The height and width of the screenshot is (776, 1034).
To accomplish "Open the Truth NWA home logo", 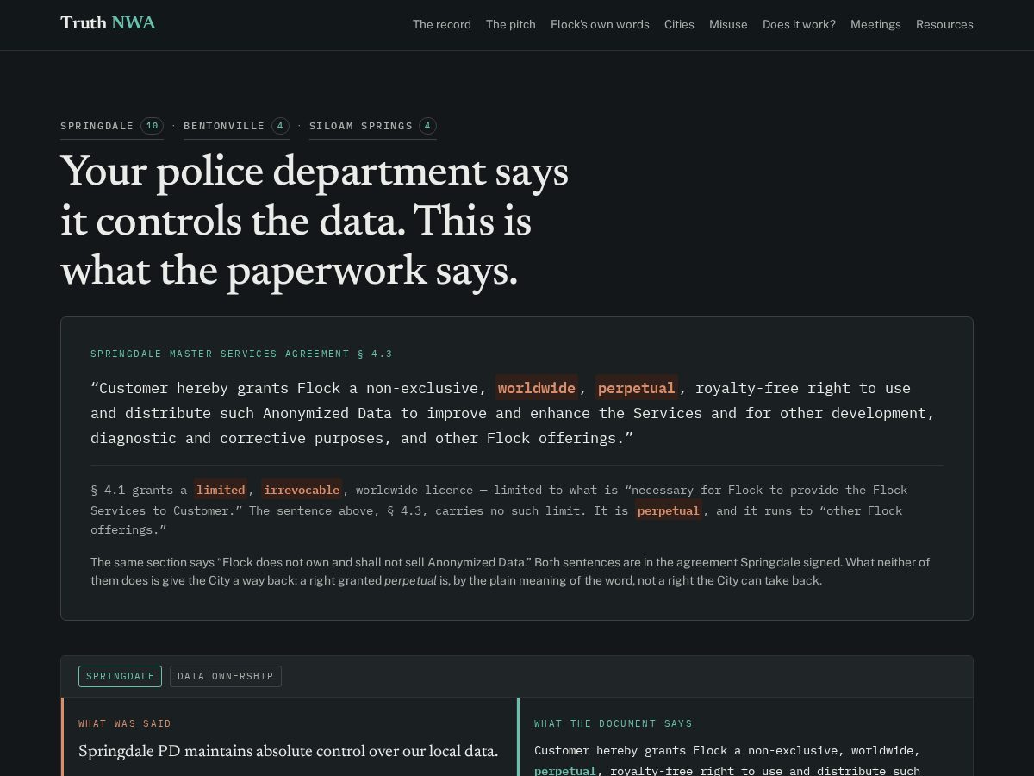I will click(108, 23).
